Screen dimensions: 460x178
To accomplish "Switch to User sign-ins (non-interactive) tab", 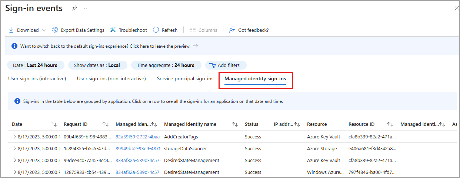I will point(111,78).
